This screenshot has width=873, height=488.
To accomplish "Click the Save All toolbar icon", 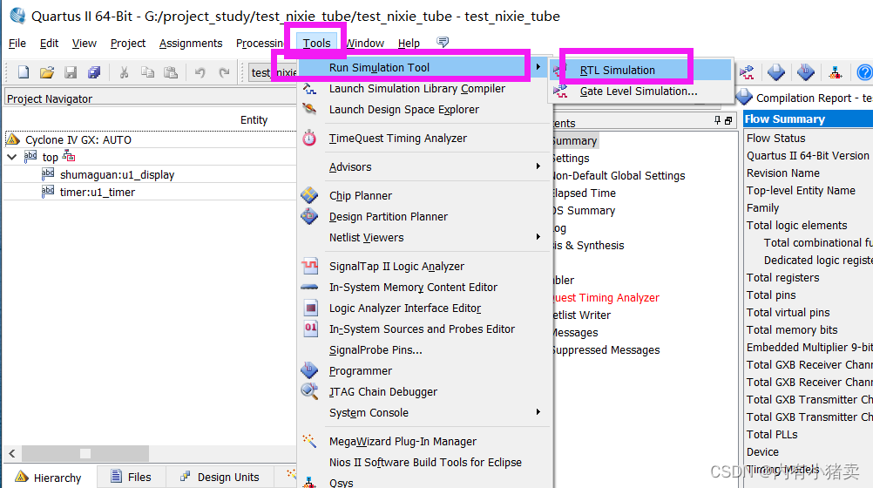I will pos(94,71).
